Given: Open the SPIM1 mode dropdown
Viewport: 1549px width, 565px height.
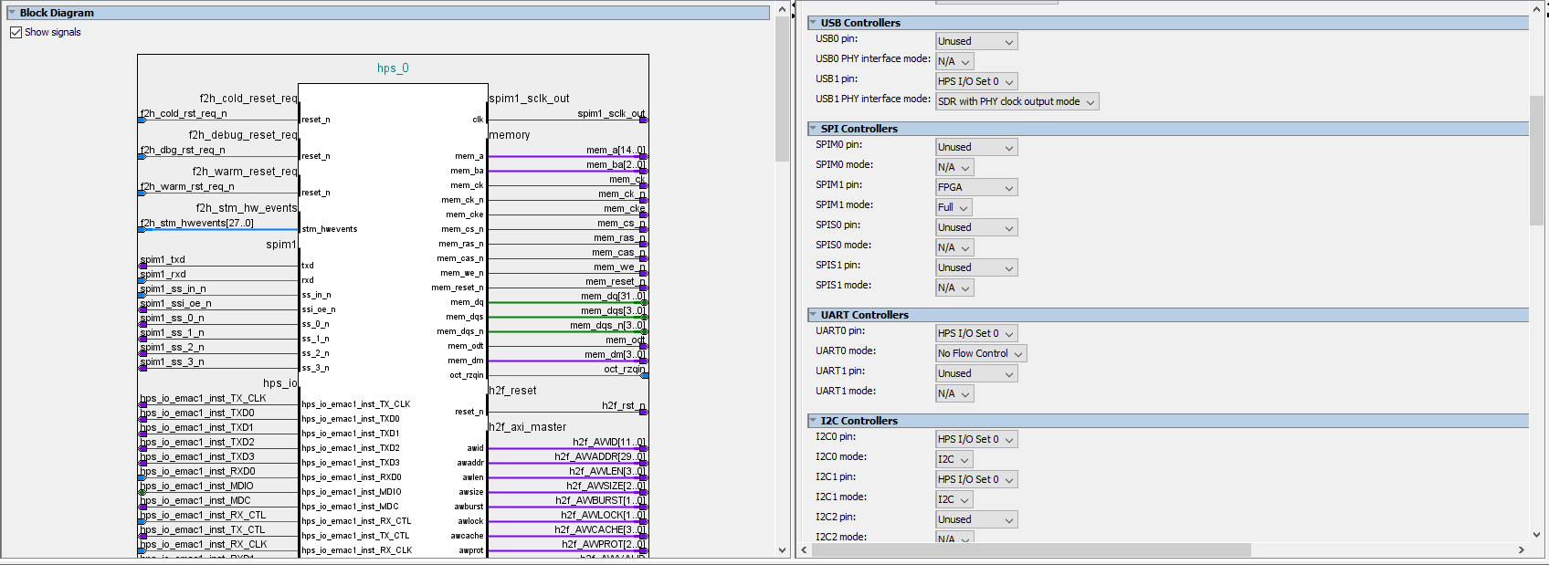Looking at the screenshot, I should pyautogui.click(x=954, y=207).
